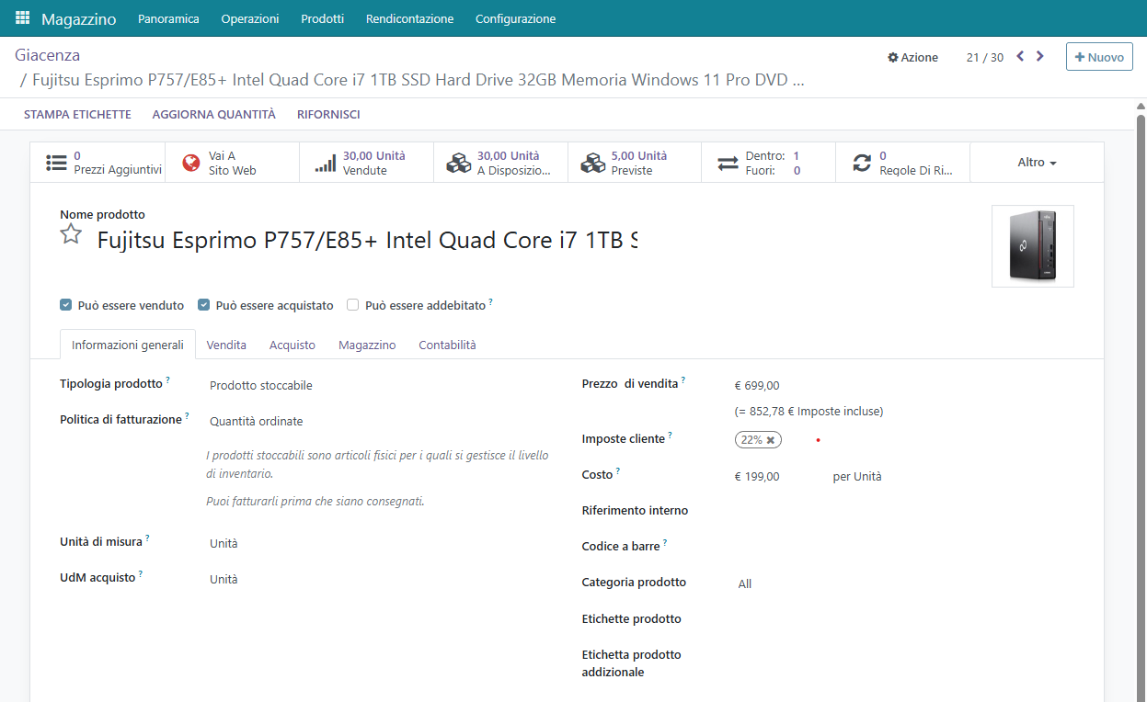Viewport: 1147px width, 702px height.
Task: Click transfer arrows icon for Dentro/Fuori
Action: 728,164
